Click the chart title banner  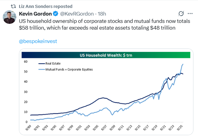coord(106,55)
